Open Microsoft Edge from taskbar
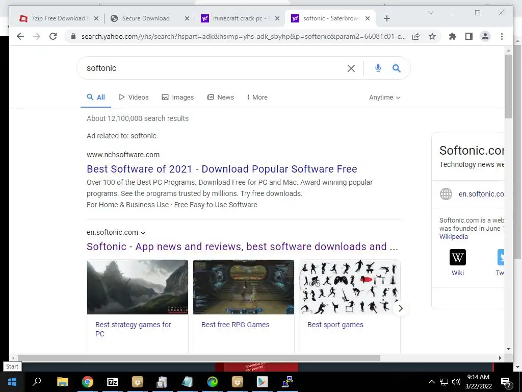 [213, 382]
